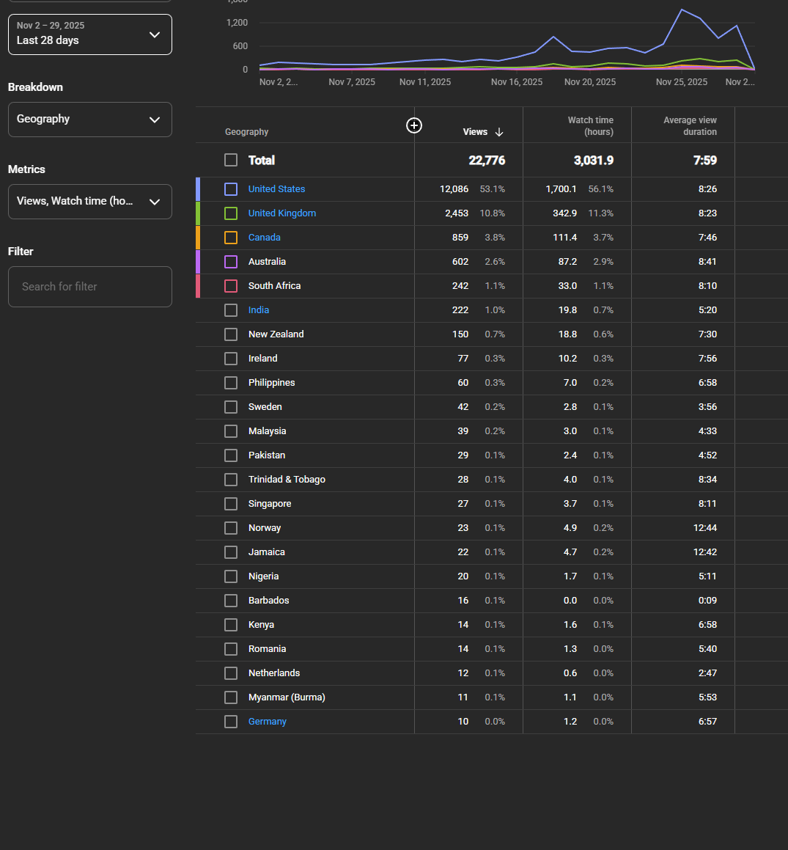This screenshot has height=850, width=788.
Task: Expand the Geography breakdown dropdown
Action: click(90, 120)
